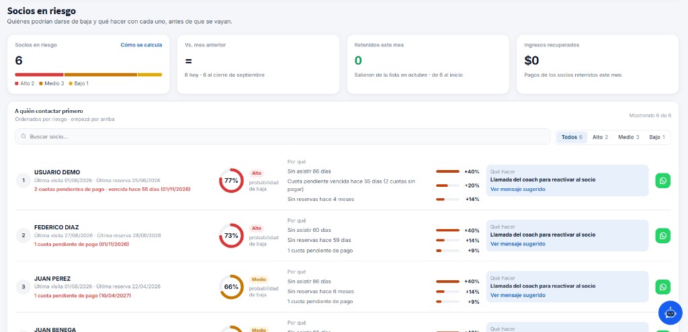Screen dimensions: 688x332
Task: Click the Alto badge for FEDERICO DIAZ
Action: (256, 228)
